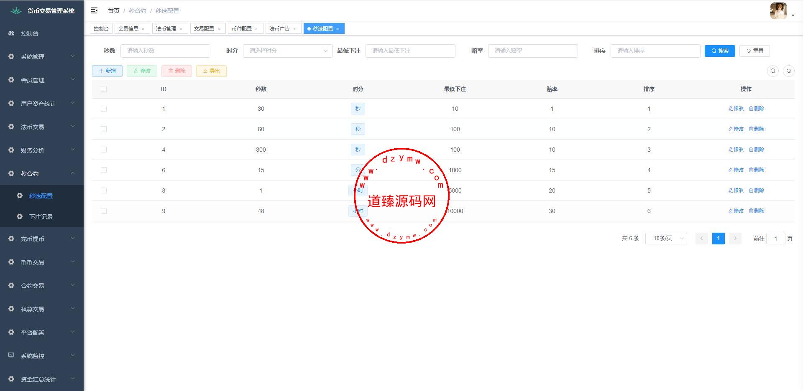Click the gear icon beside 下注记录
The width and height of the screenshot is (803, 391).
point(20,216)
